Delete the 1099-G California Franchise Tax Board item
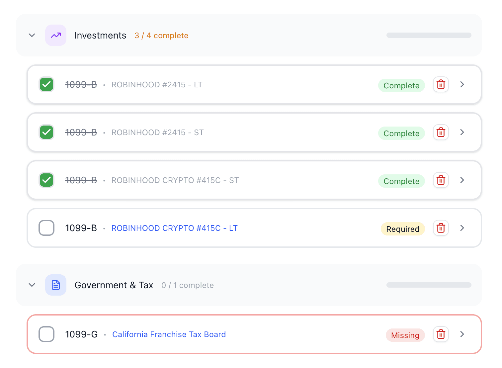Viewport: 502px width, 368px height. 441,334
